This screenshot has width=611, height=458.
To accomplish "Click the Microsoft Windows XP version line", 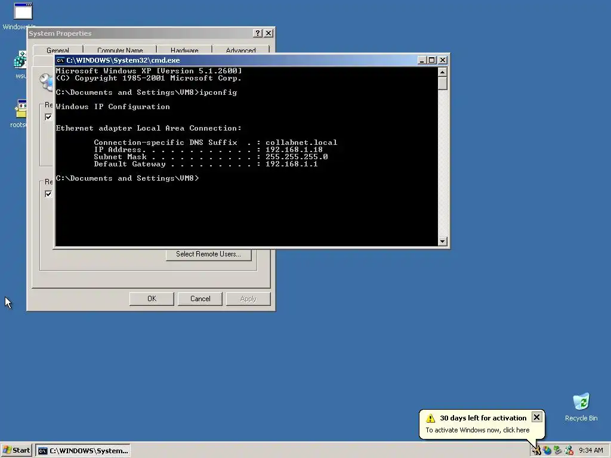I will (x=149, y=71).
